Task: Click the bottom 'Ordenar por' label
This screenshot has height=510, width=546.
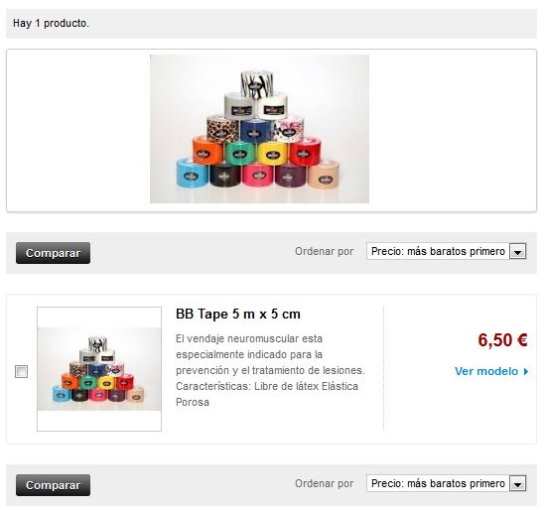Action: (x=325, y=483)
